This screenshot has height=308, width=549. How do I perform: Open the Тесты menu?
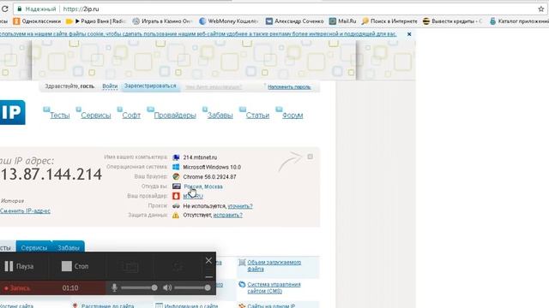click(59, 115)
